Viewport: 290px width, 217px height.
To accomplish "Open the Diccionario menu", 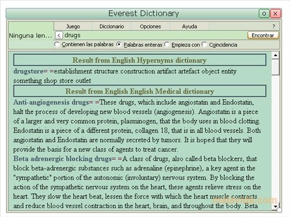I will [112, 26].
